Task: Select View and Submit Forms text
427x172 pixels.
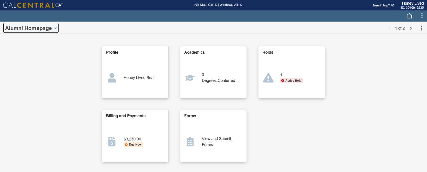Action: tap(216, 142)
